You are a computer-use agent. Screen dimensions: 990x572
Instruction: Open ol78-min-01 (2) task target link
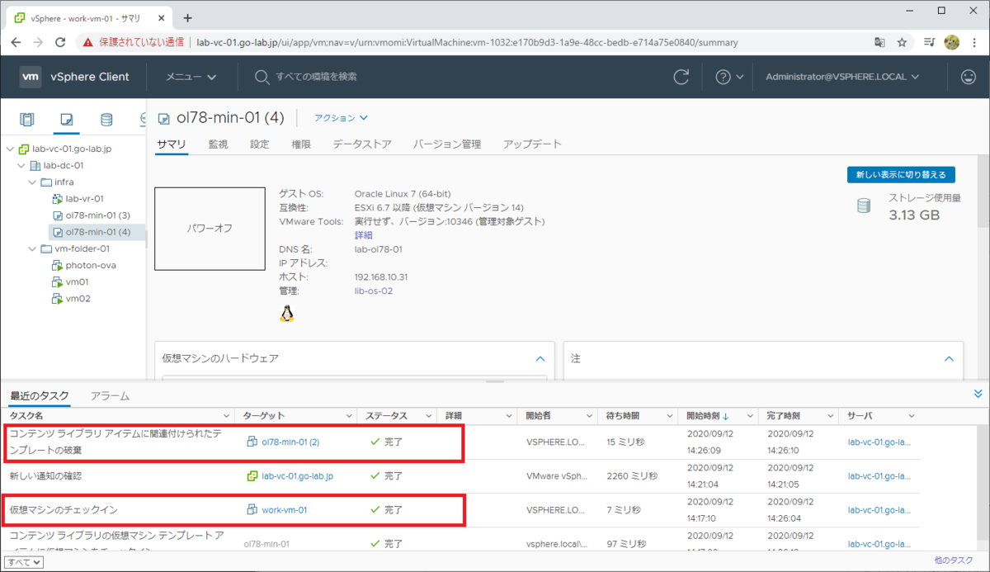point(290,442)
